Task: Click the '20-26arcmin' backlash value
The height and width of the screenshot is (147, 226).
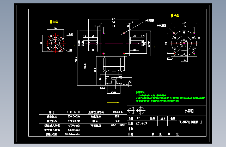Action: coord(72,134)
